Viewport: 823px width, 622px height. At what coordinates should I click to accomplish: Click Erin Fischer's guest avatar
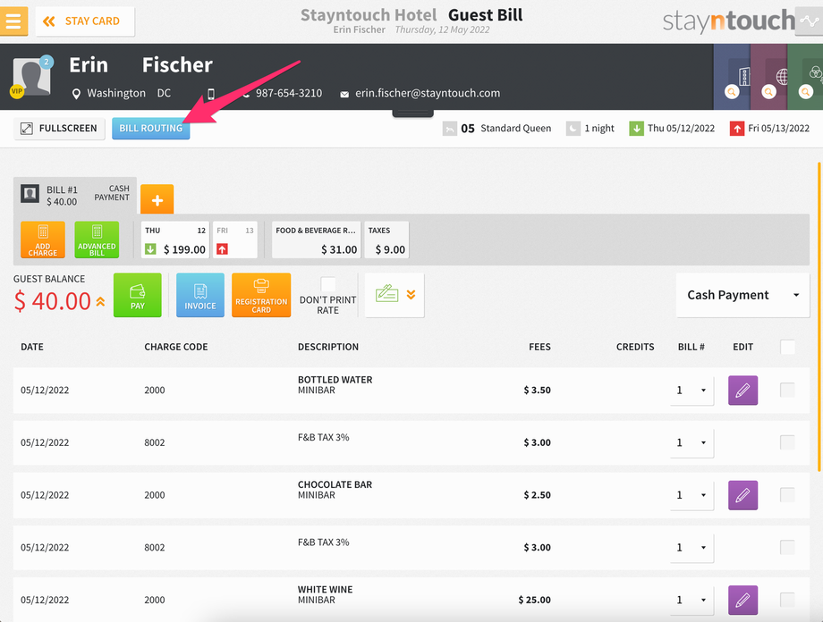pyautogui.click(x=31, y=77)
